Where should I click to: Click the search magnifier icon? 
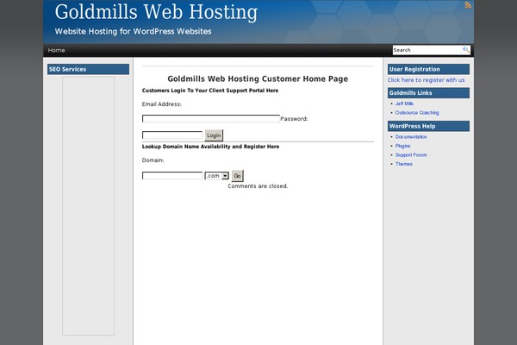click(x=466, y=50)
